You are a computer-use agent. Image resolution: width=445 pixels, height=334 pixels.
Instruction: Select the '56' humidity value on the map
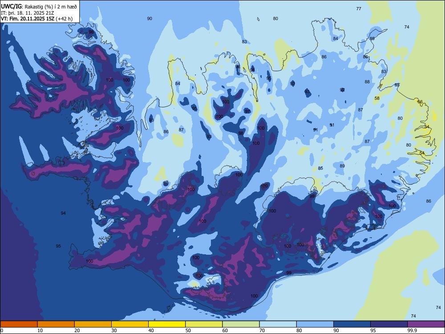pyautogui.click(x=421, y=102)
